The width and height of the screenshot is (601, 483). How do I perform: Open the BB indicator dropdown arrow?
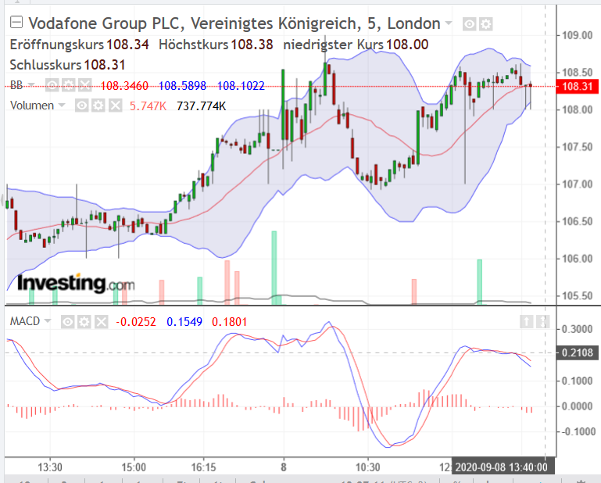pyautogui.click(x=31, y=84)
